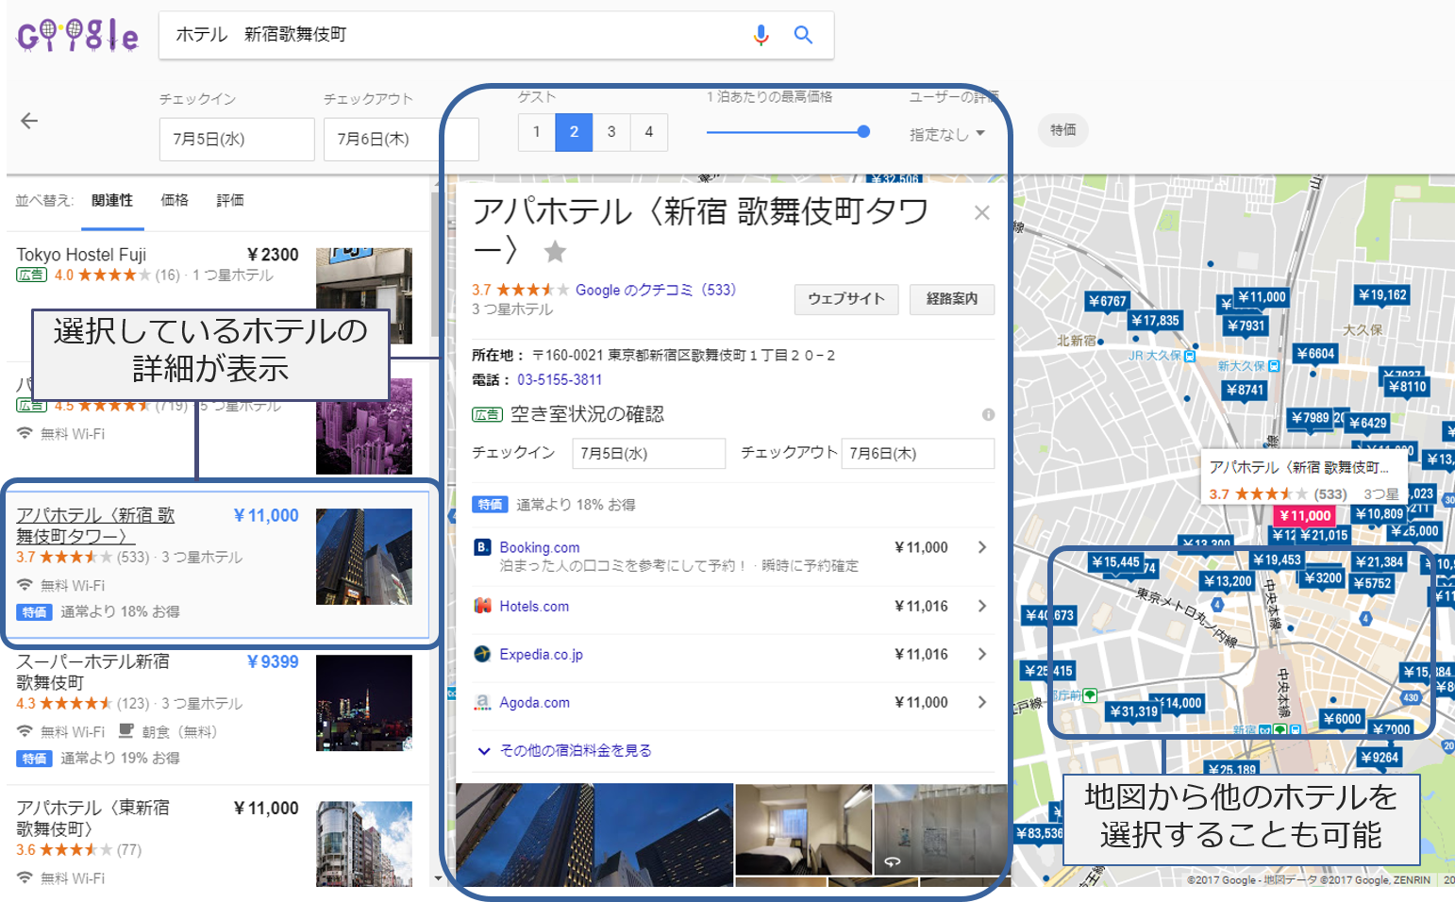The image size is (1455, 902).
Task: Sort by 評価 tab
Action: click(x=230, y=201)
